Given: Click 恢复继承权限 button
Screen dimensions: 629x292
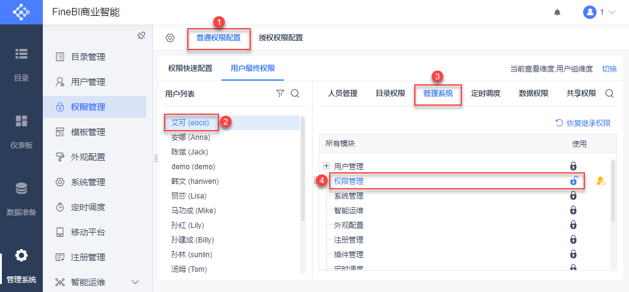Looking at the screenshot, I should pyautogui.click(x=583, y=123).
